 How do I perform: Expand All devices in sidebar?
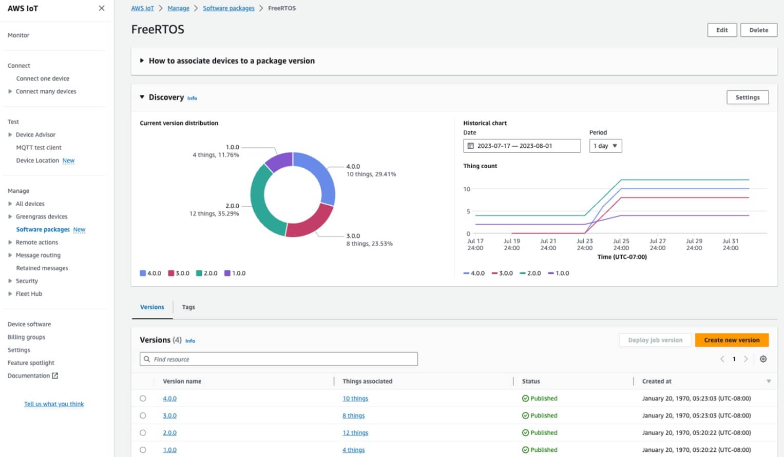click(10, 204)
